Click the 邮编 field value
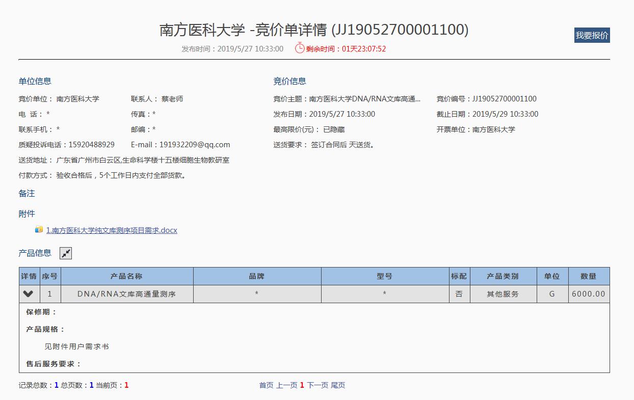Viewport: 634px width, 400px height. [x=154, y=130]
